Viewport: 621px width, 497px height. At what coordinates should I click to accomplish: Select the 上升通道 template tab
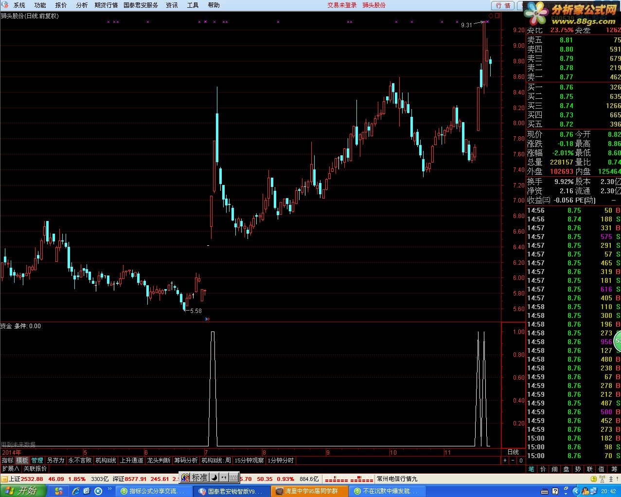tap(131, 460)
